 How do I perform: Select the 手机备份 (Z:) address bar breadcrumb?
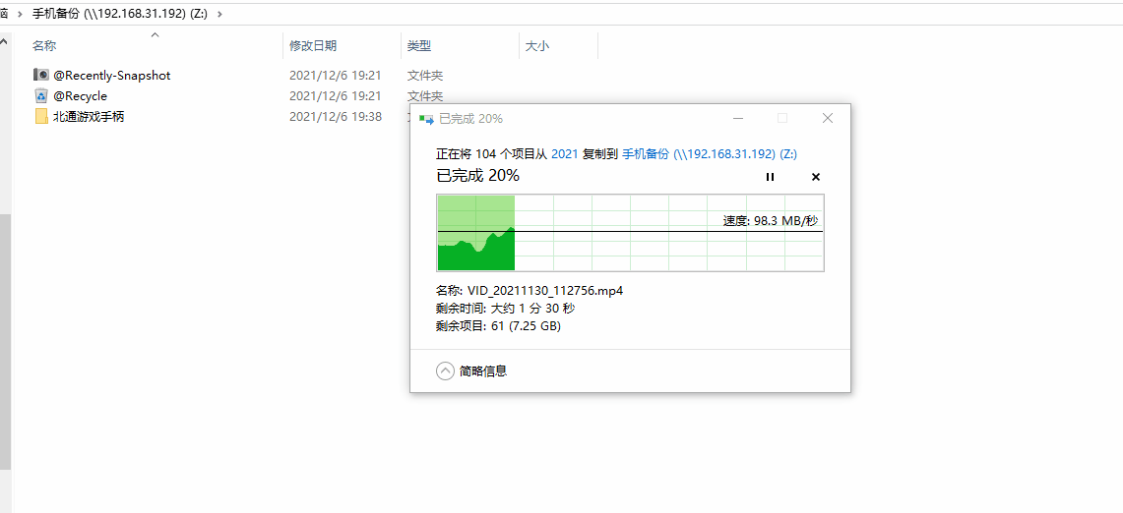click(x=121, y=14)
